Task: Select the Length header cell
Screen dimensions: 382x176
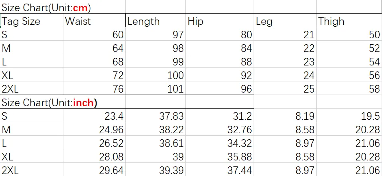Action: coord(156,20)
